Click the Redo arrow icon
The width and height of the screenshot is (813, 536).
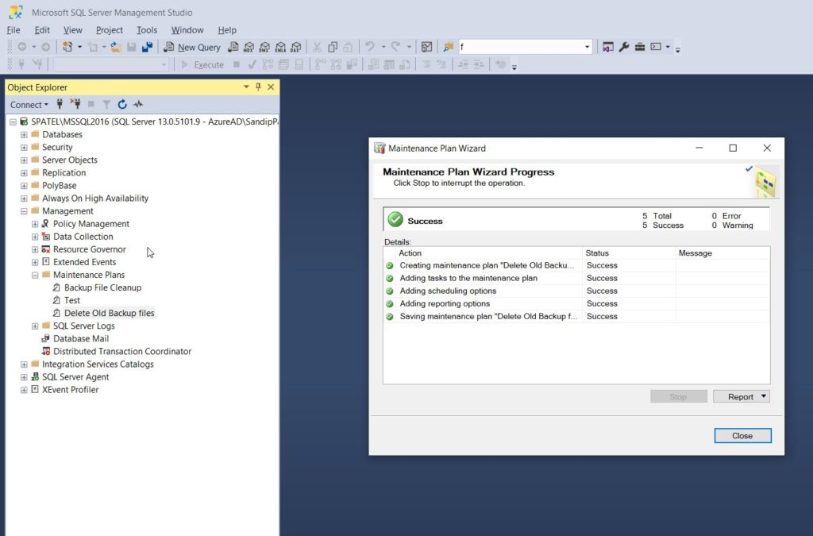[x=395, y=47]
